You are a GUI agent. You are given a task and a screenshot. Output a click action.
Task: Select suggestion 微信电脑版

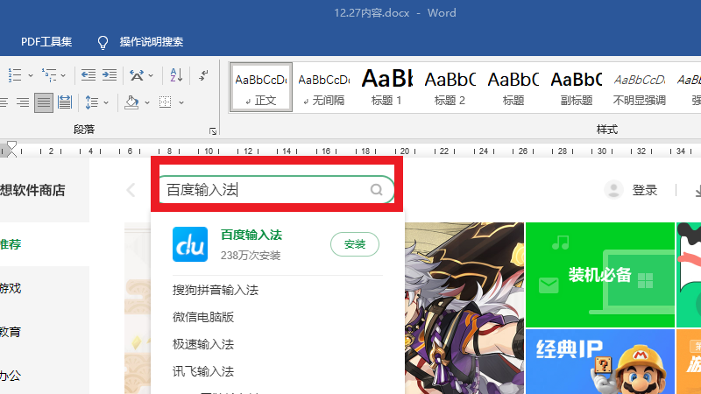click(203, 317)
